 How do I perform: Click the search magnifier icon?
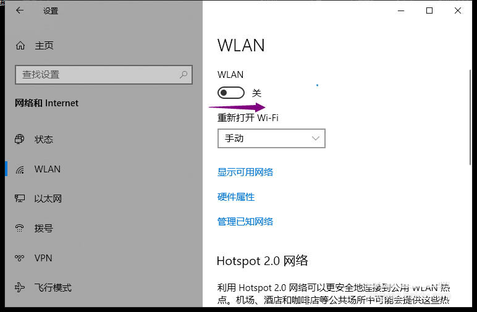click(184, 75)
